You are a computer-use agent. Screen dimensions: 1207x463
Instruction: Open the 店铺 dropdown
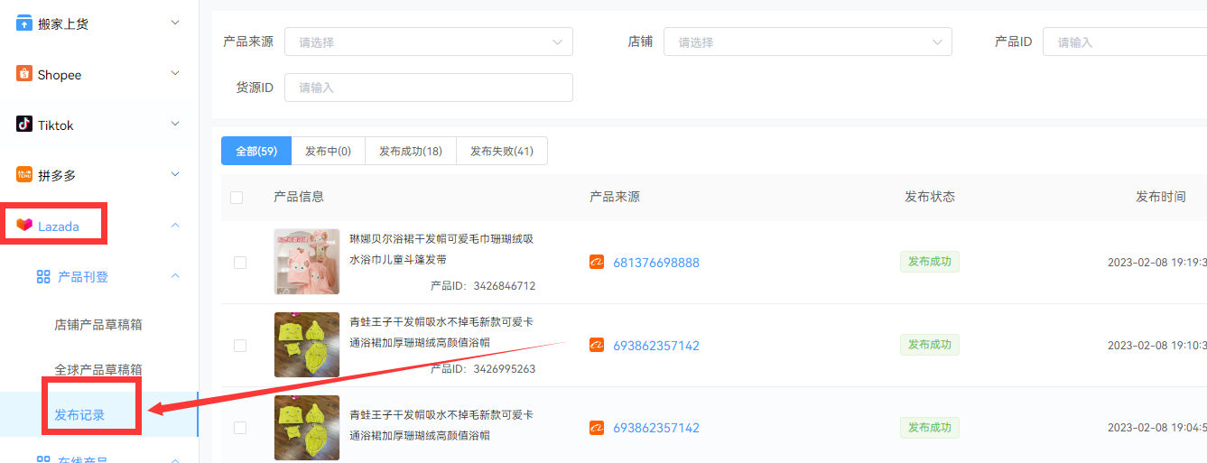pos(808,42)
